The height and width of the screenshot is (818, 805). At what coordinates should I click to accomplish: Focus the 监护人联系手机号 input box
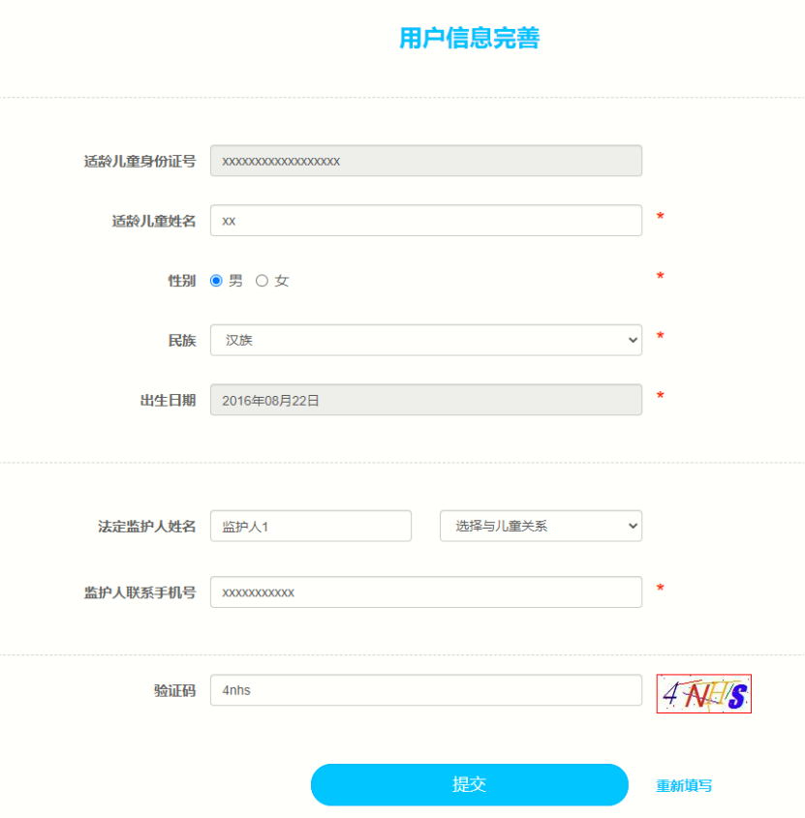pyautogui.click(x=425, y=591)
